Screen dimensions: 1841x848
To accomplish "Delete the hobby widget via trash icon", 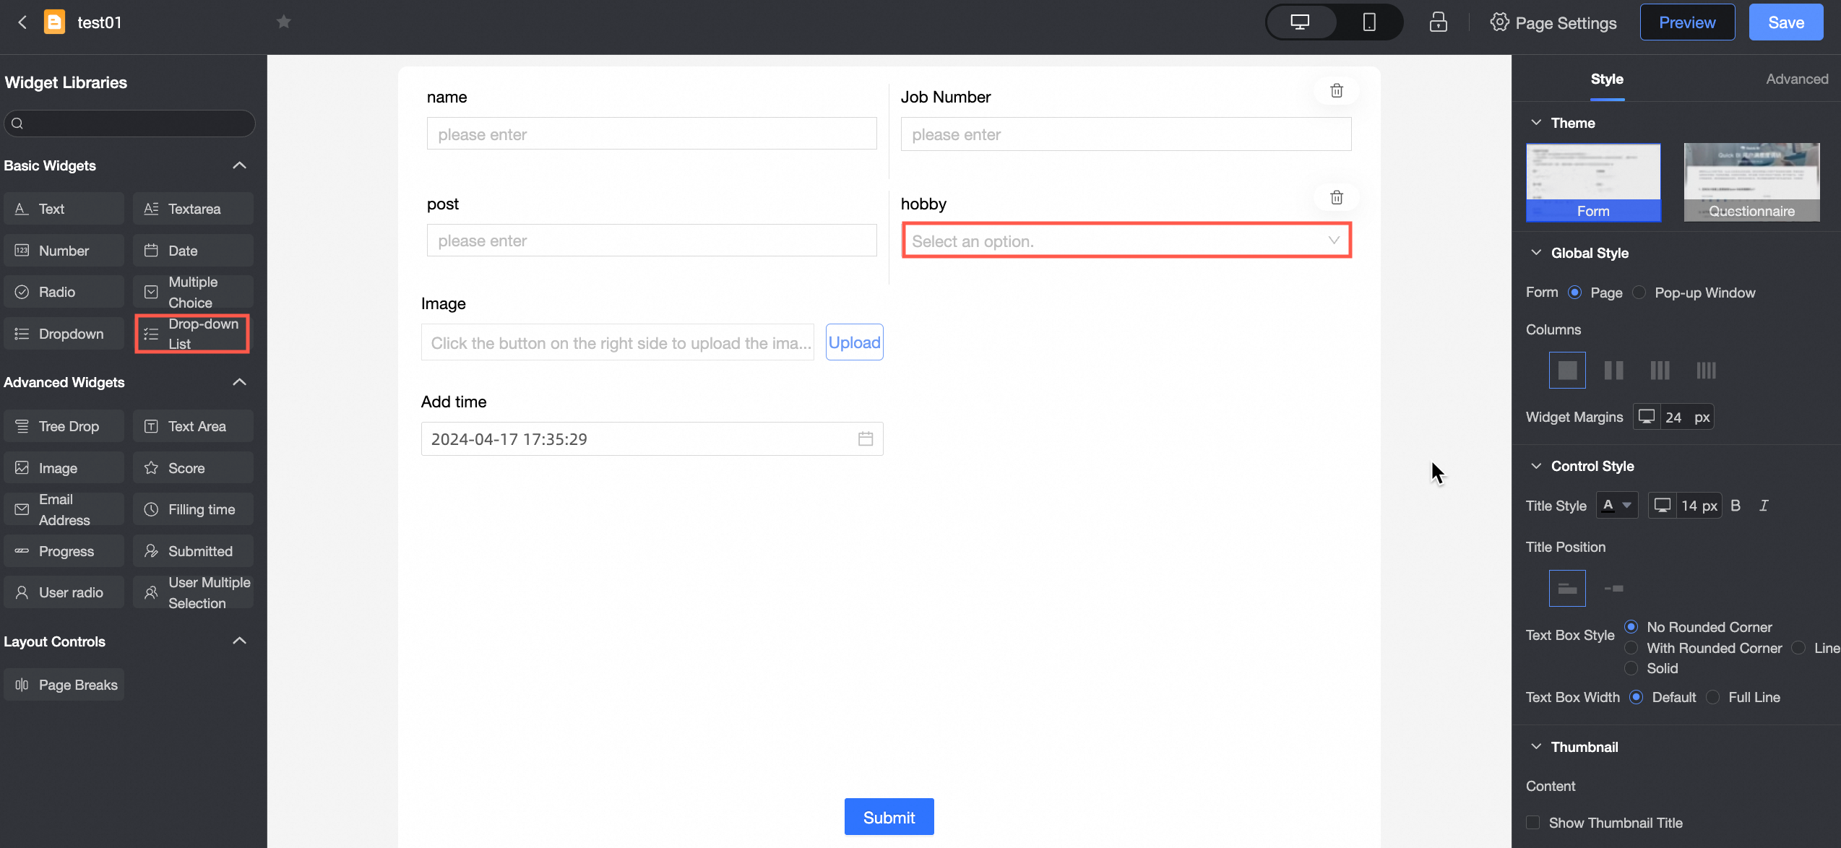I will [x=1336, y=197].
